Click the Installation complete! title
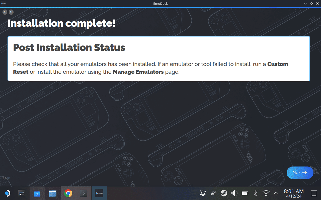The height and width of the screenshot is (200, 321). 62,23
